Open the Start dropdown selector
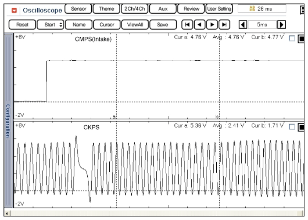The image size is (308, 220). click(54, 24)
